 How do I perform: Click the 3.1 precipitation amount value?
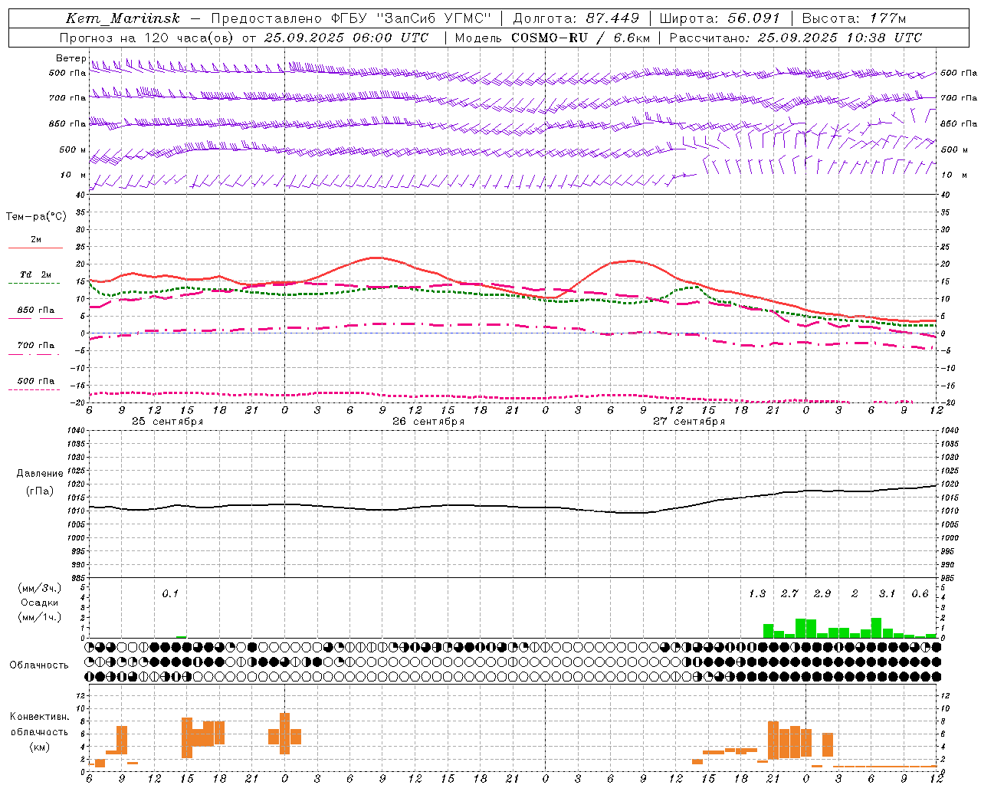coord(887,593)
